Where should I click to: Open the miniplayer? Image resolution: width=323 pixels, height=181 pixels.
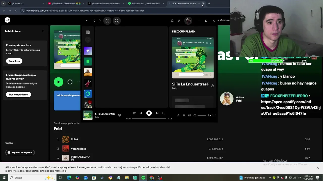tap(209, 115)
